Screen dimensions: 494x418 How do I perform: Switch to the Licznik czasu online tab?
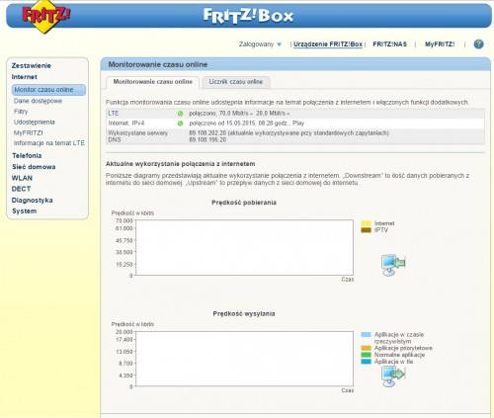click(236, 82)
